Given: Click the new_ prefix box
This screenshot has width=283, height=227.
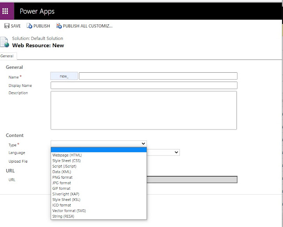Looking at the screenshot, I should (x=64, y=76).
